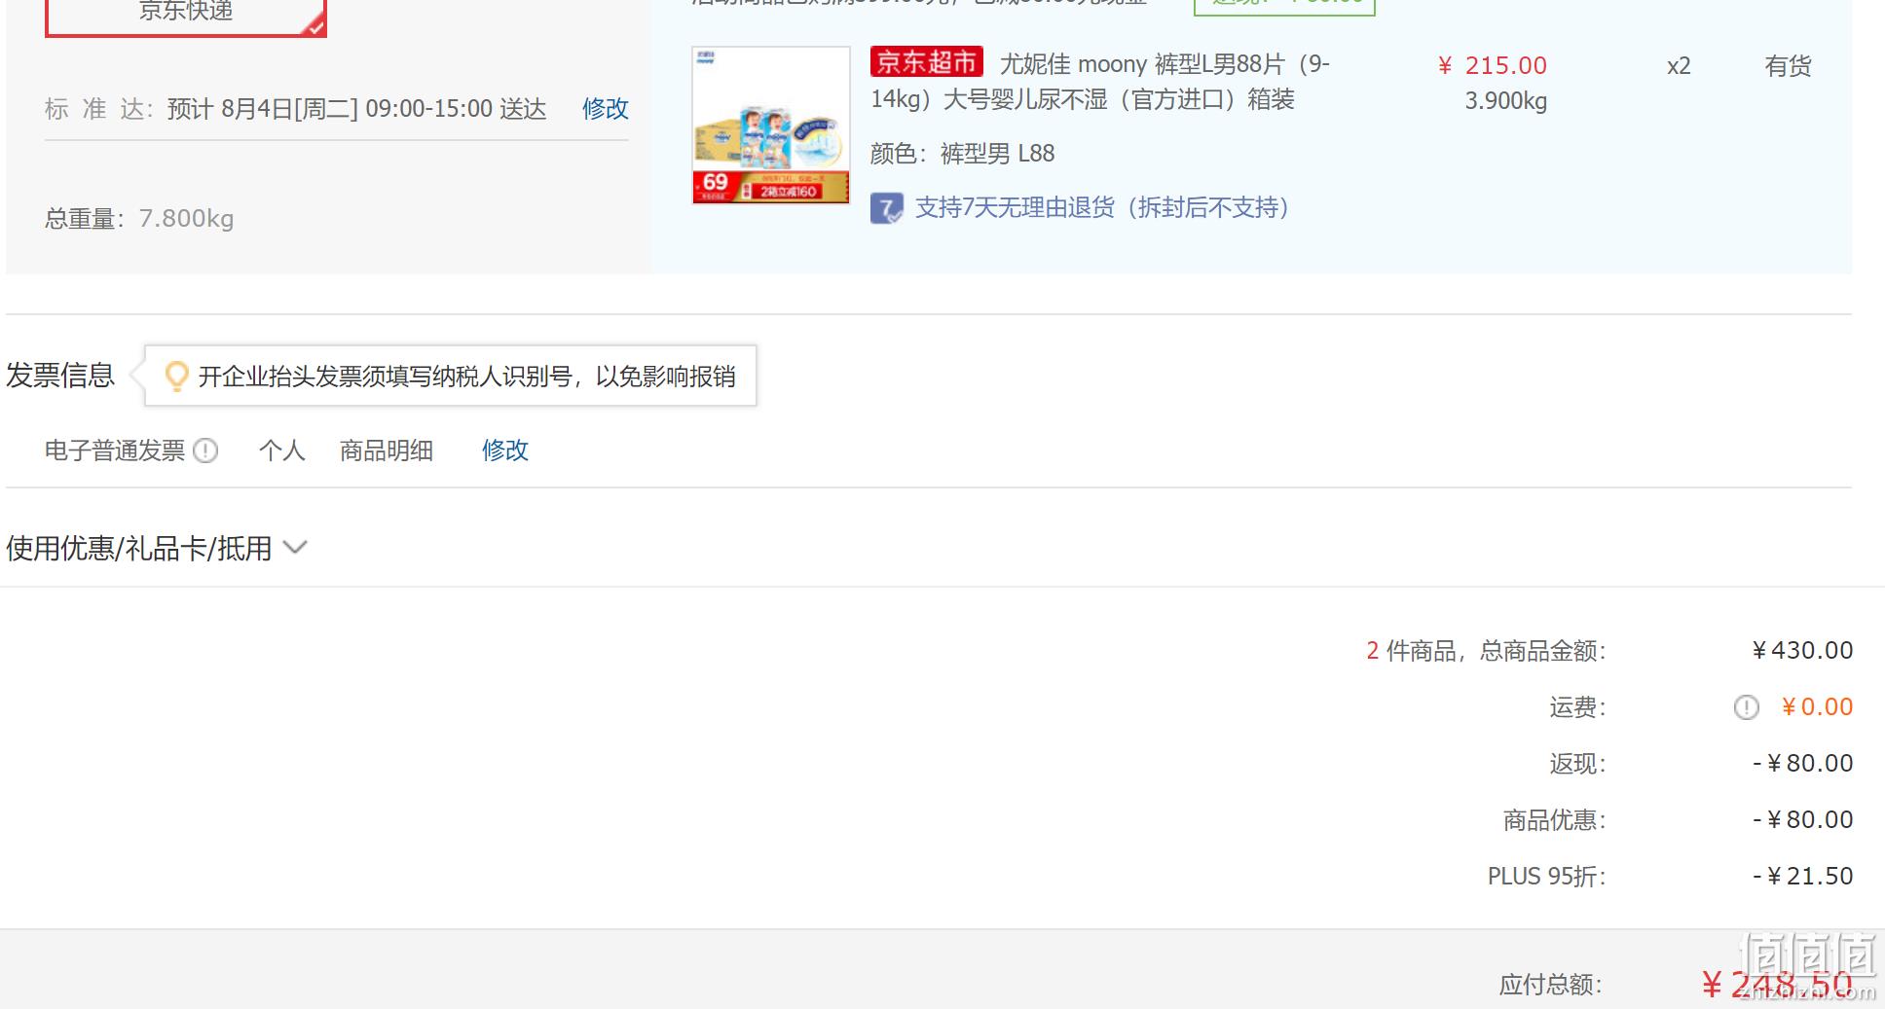Click the ¥215.00 unit price

point(1493,66)
